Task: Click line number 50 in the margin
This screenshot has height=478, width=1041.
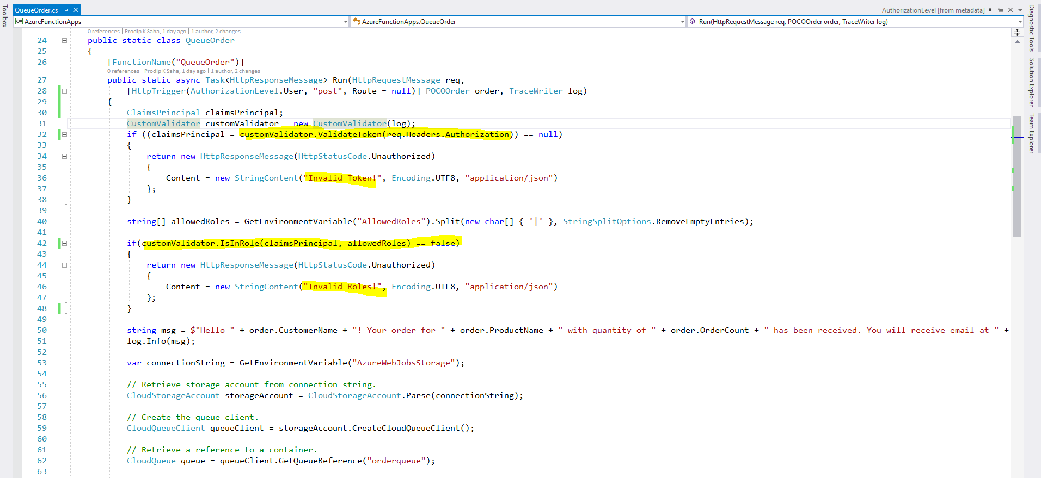Action: (42, 330)
